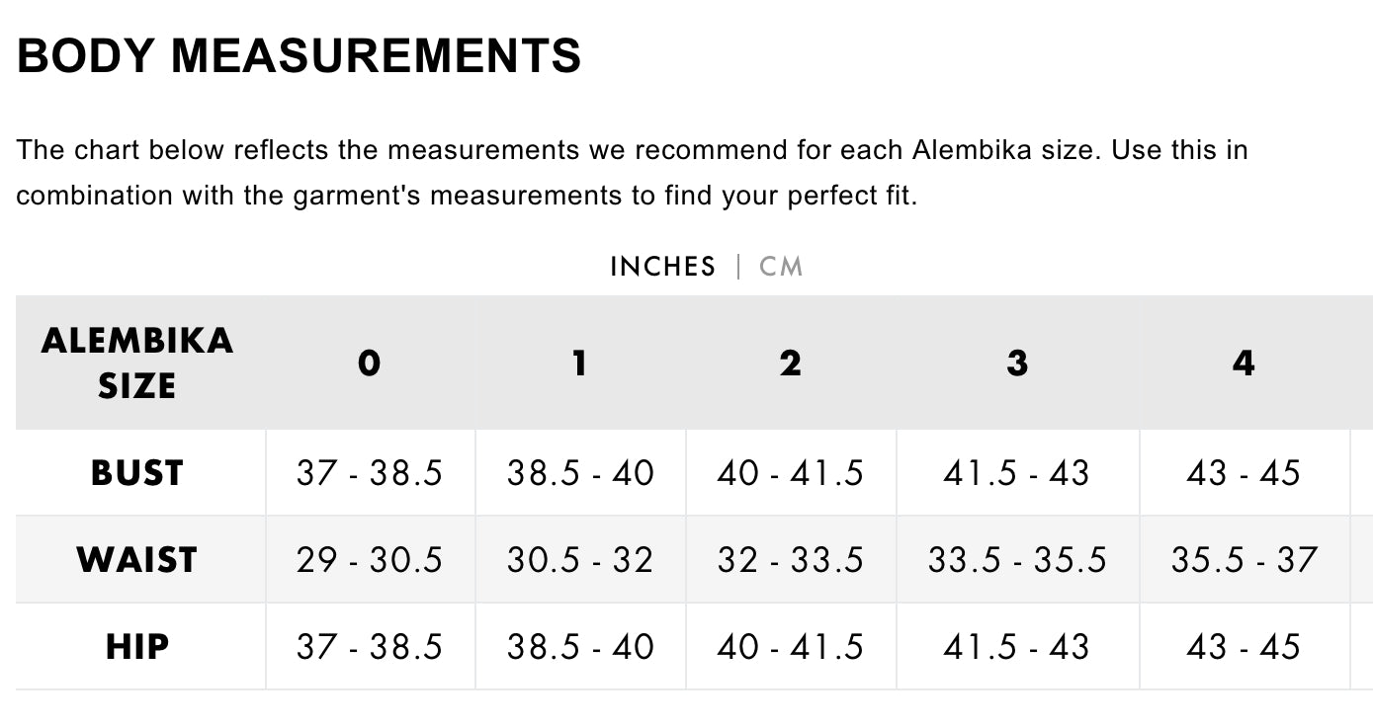Click the bust 37 - 38.5 cell
This screenshot has width=1373, height=728.
point(370,473)
